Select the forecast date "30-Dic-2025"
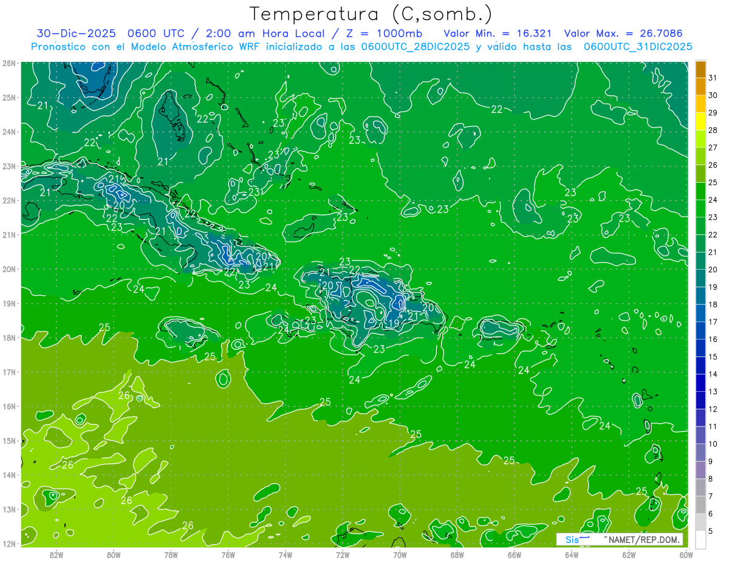This screenshot has height=563, width=729. pos(76,33)
